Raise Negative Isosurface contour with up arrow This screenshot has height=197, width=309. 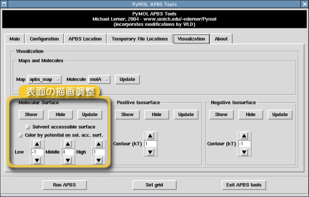click(244, 136)
